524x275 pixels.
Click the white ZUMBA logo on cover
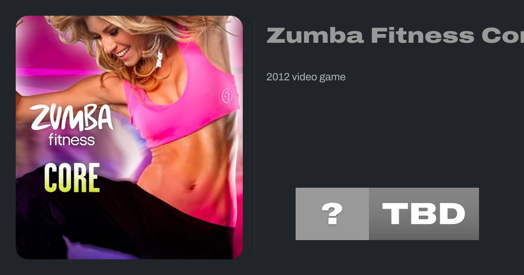(72, 118)
